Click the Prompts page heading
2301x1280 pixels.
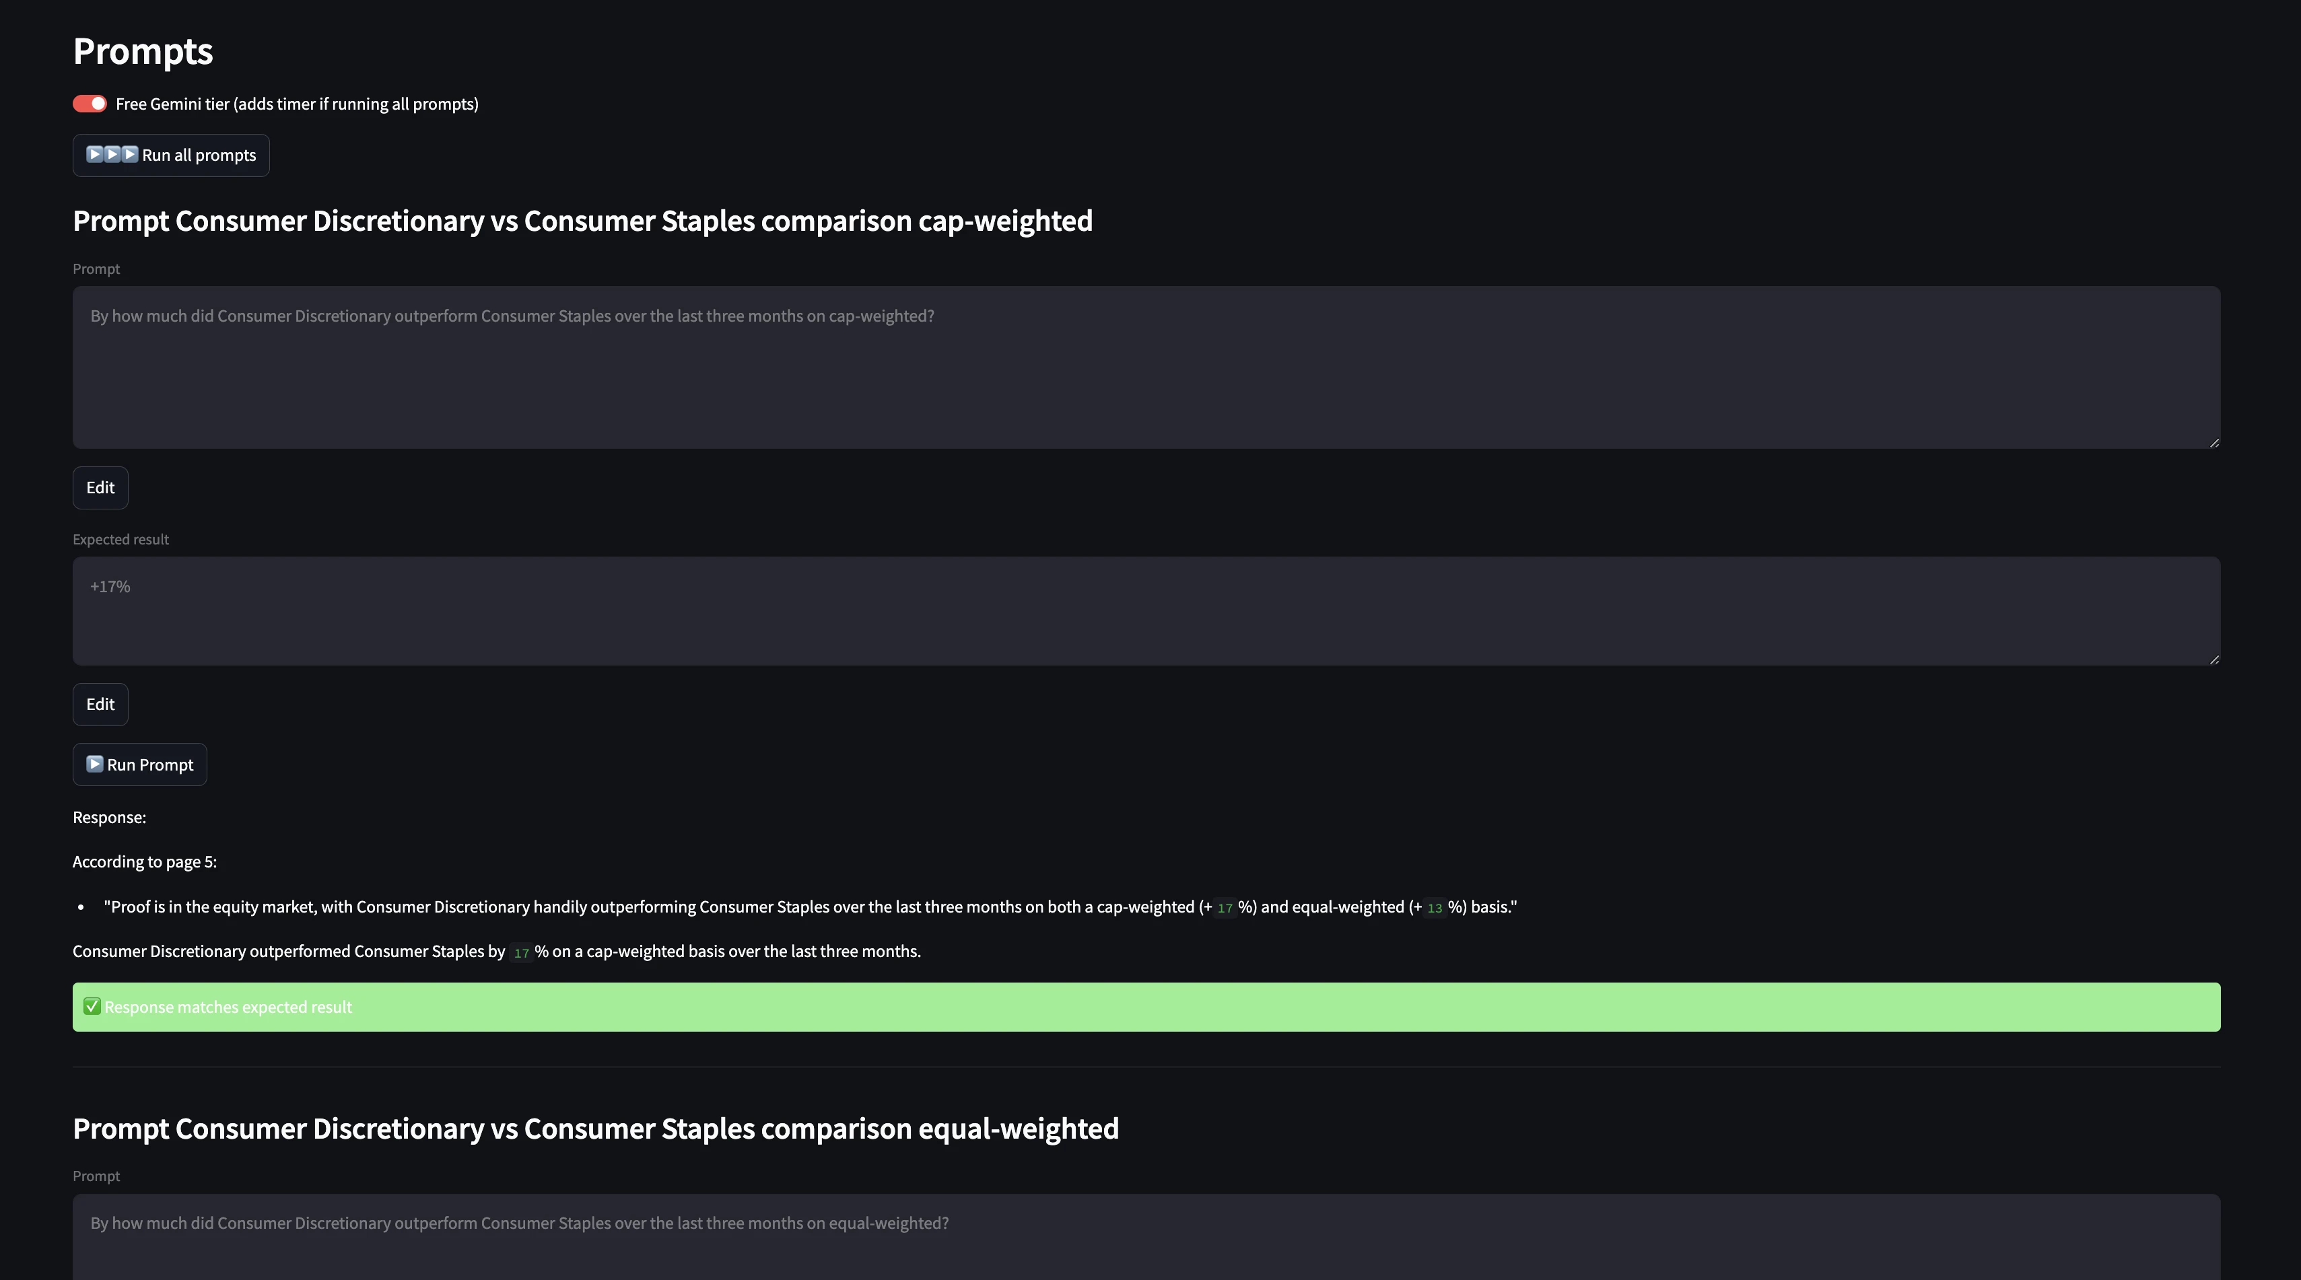(x=143, y=51)
